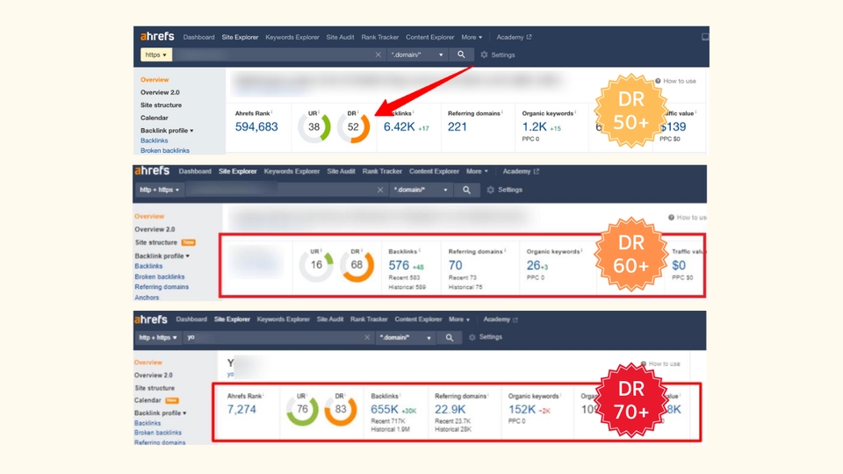Clear the URL field in the bottom panel
Screen dimensions: 843x474
tap(367, 337)
